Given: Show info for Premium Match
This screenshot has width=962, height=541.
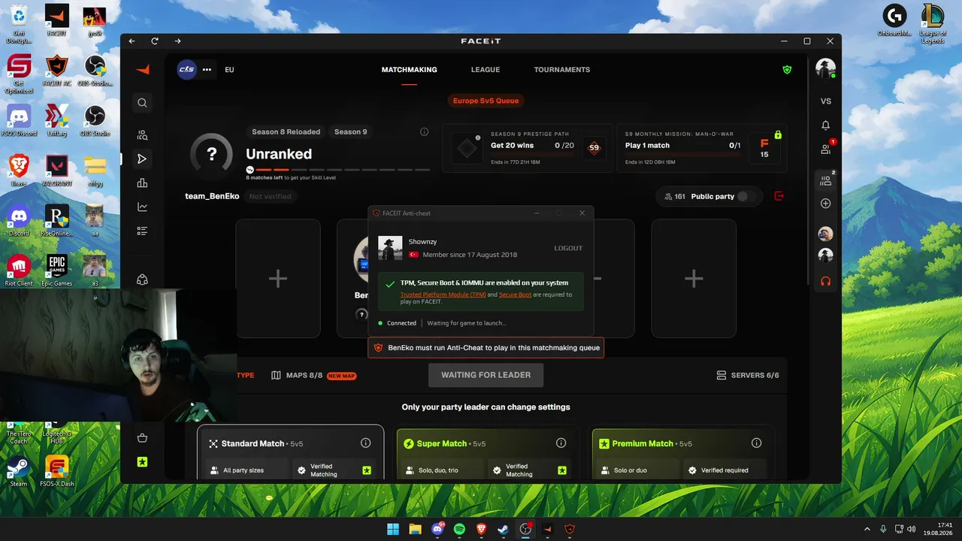Looking at the screenshot, I should (756, 443).
